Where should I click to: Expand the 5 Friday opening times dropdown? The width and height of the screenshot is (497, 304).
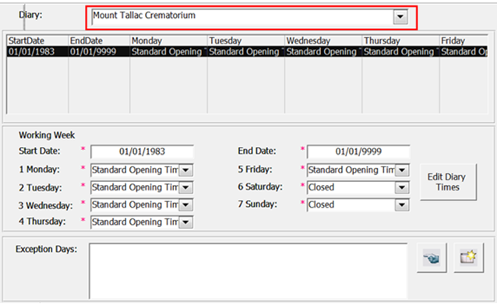pyautogui.click(x=402, y=170)
